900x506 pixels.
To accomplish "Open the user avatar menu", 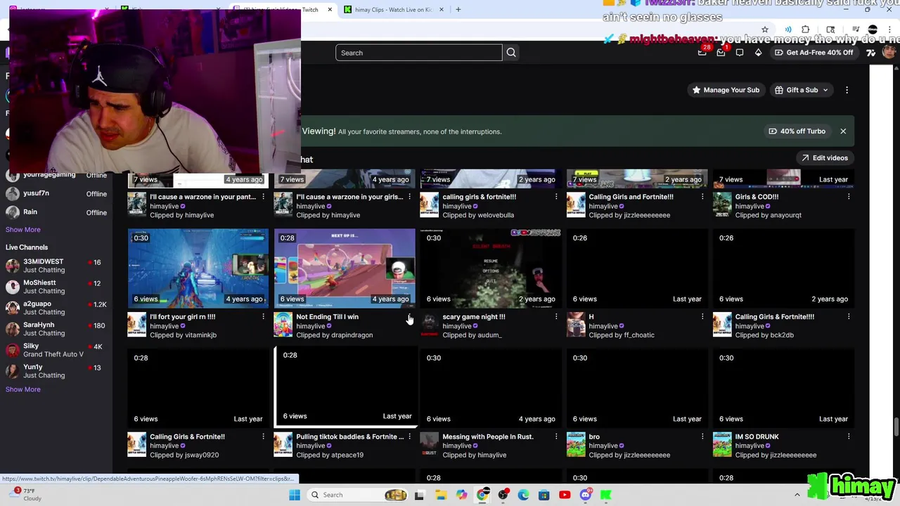I will click(889, 53).
